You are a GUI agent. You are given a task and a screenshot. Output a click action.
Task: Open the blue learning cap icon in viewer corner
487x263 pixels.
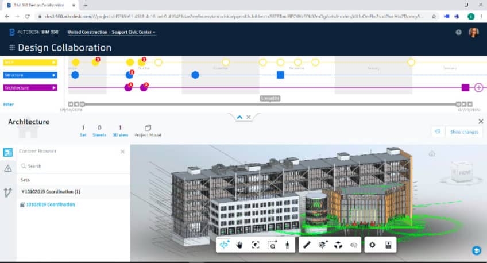[x=477, y=250]
